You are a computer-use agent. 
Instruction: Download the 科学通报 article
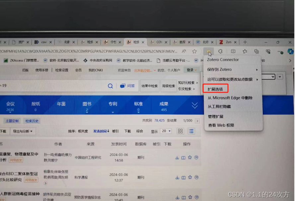point(177,177)
